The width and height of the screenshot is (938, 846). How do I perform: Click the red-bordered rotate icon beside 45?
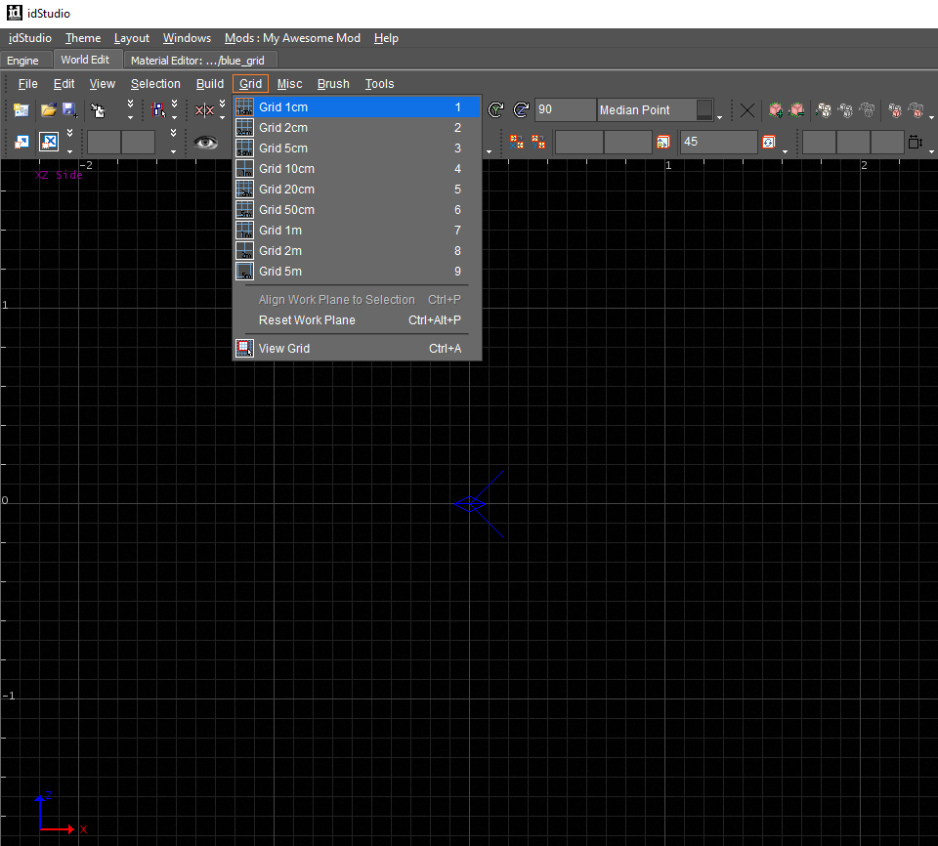pyautogui.click(x=769, y=142)
